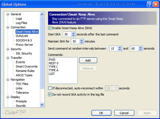Uncheck Enable Smart Keep Alive (SKA)
The width and height of the screenshot is (160, 119).
point(50,28)
